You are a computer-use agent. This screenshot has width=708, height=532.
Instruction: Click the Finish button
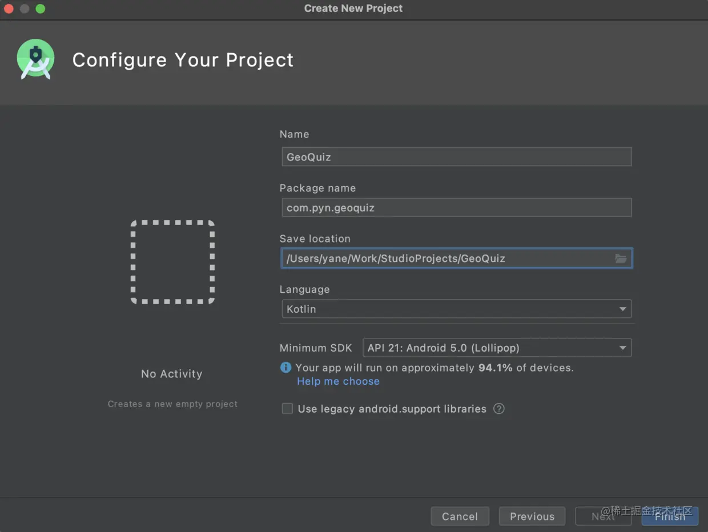[670, 516]
